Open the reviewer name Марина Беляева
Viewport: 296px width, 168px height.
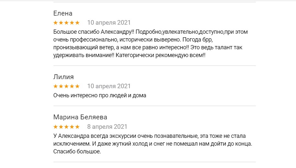[x=80, y=117]
